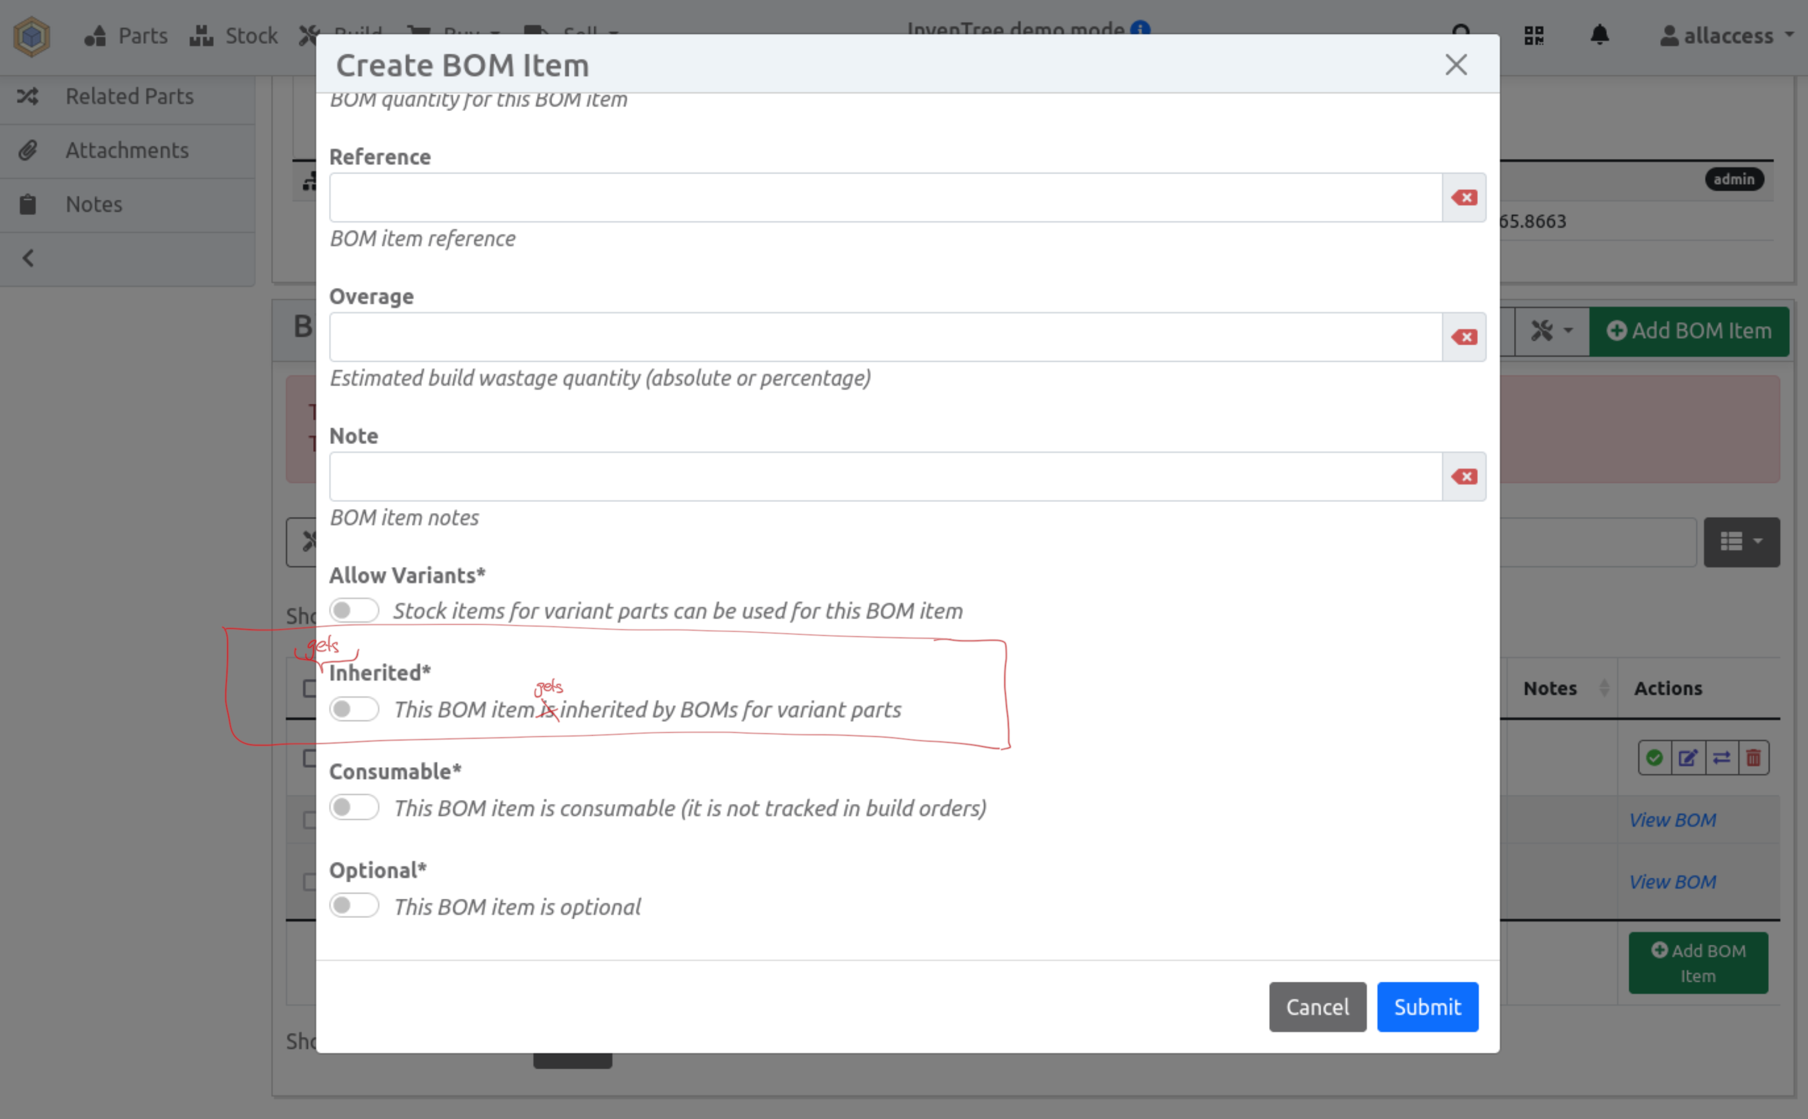Turn on the Consumable toggle

click(x=354, y=807)
